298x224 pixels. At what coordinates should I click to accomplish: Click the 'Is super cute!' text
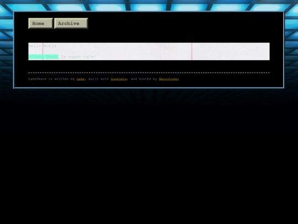coord(79,57)
